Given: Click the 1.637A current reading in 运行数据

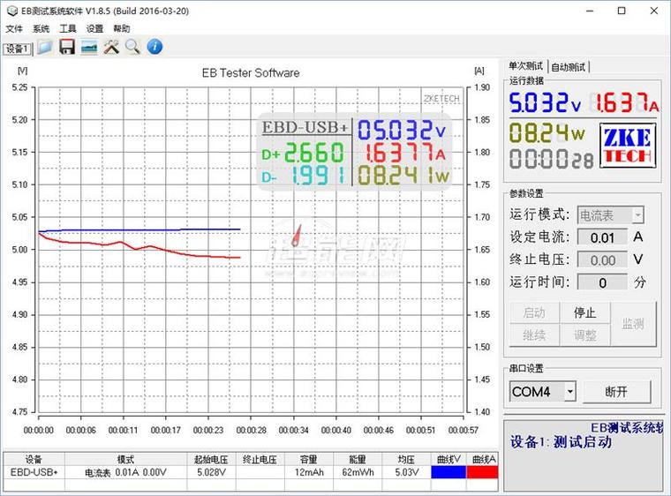Looking at the screenshot, I should [x=625, y=102].
